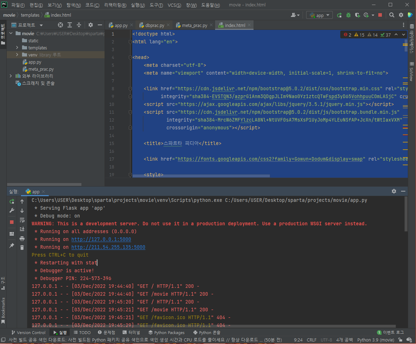Fold the head tag code block
This screenshot has width=416, height=344.
[x=130, y=57]
